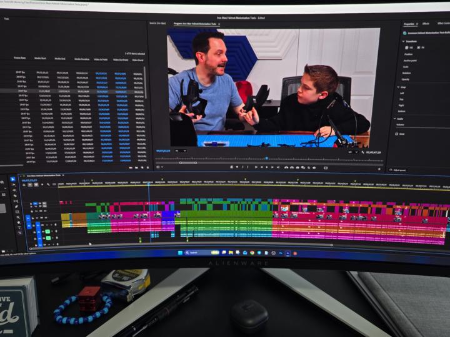Check the Mute checkbox in Properties
The height and width of the screenshot is (337, 450).
click(397, 134)
